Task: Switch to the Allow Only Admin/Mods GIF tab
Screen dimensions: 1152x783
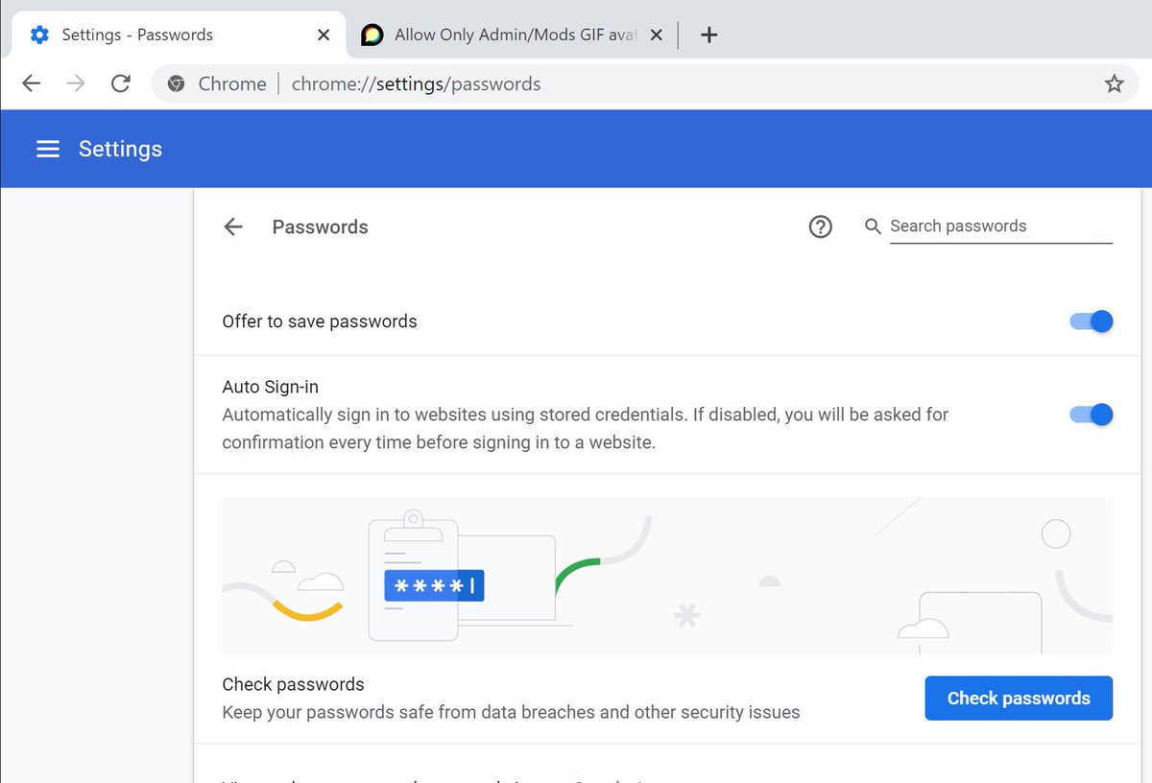Action: 504,36
